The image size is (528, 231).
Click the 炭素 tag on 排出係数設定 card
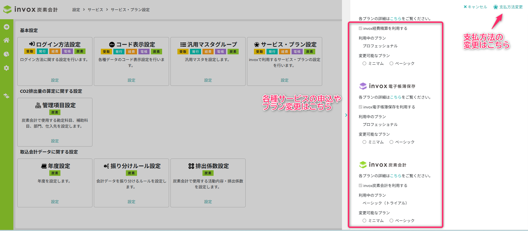pos(208,173)
